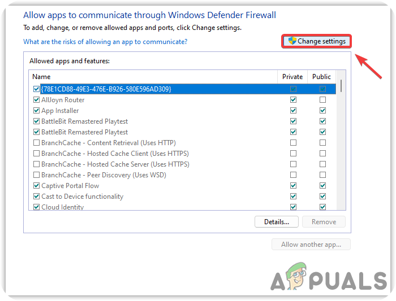This screenshot has height=301, width=396.
Task: Select BranchCache - Content Retrieval (Uses HTTP)
Action: click(184, 143)
